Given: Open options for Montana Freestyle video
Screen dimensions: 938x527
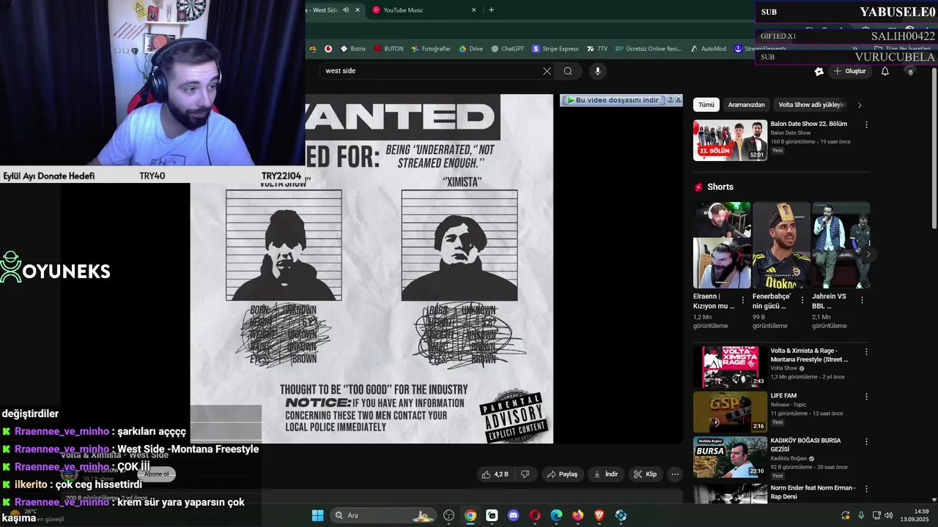Looking at the screenshot, I should [x=866, y=352].
